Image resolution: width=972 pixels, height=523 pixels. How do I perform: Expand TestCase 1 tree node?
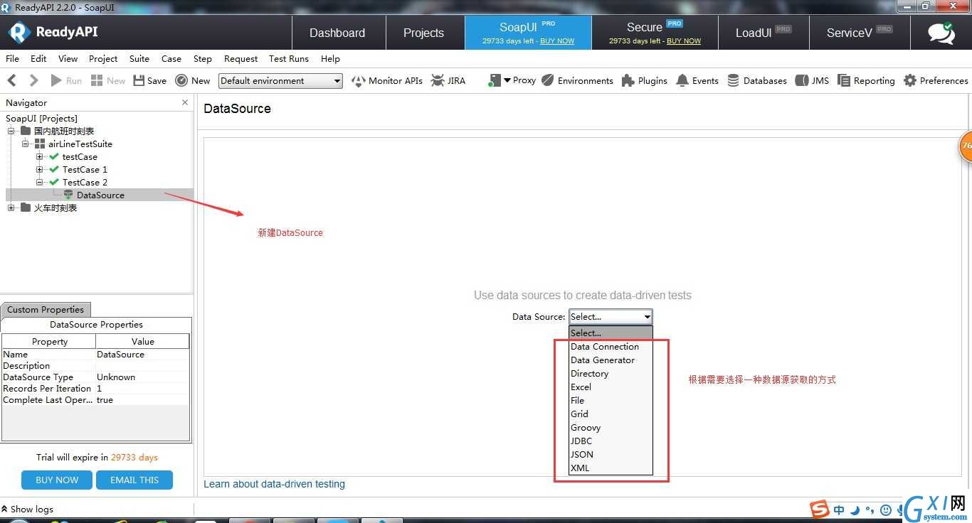pyautogui.click(x=40, y=169)
